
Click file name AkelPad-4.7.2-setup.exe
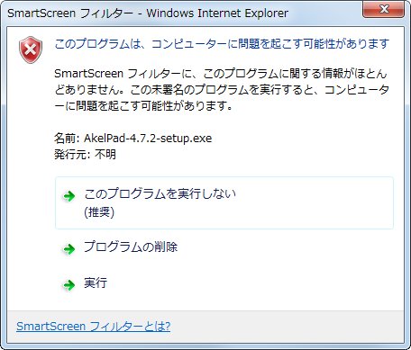(x=148, y=139)
